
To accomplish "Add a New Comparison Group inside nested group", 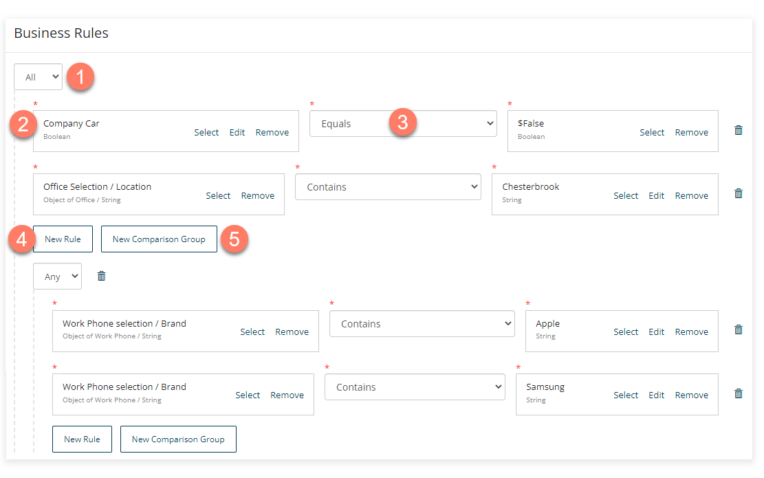I will tap(178, 439).
